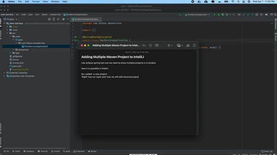Open the SmsServiceApplication run configuration dropdown

click(x=197, y=15)
